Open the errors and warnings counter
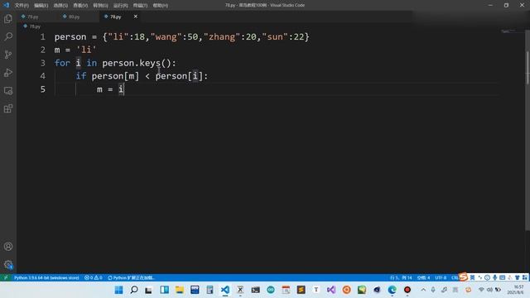530x298 pixels. 94,278
